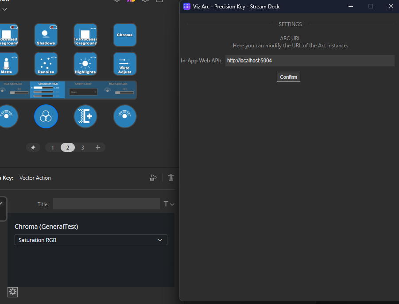Minimize the Viz Arc Precision Key window
The image size is (399, 304).
click(351, 6)
